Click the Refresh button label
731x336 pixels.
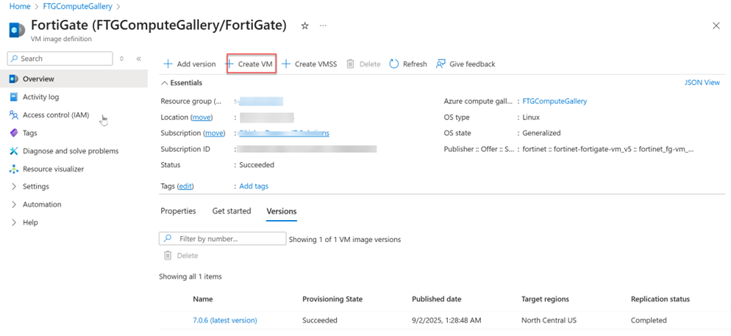[x=415, y=65]
